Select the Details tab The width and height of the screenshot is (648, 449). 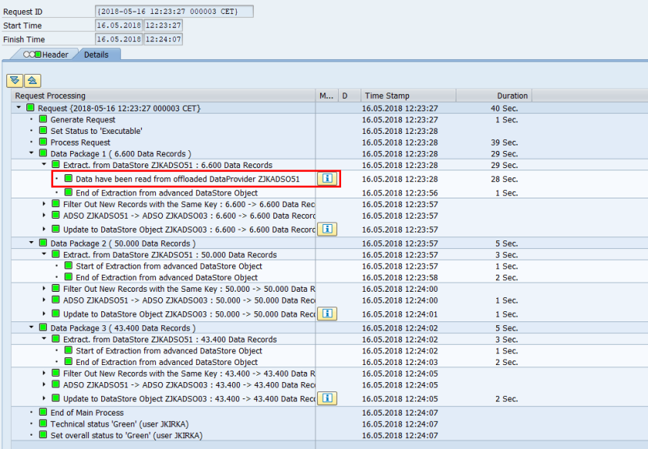tap(97, 54)
